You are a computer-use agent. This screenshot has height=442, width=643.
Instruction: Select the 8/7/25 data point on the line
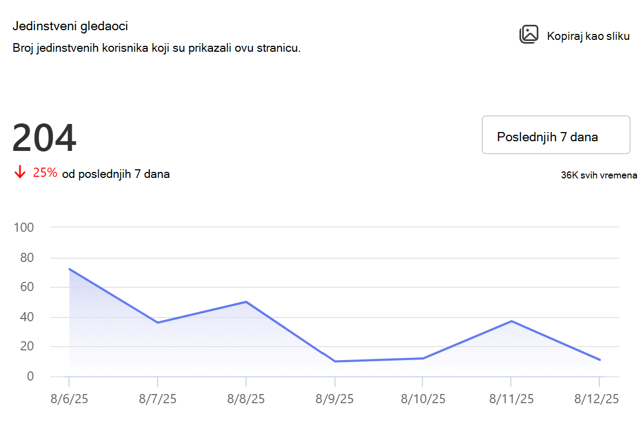click(158, 323)
